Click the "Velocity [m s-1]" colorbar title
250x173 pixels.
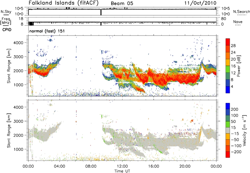pos(244,130)
